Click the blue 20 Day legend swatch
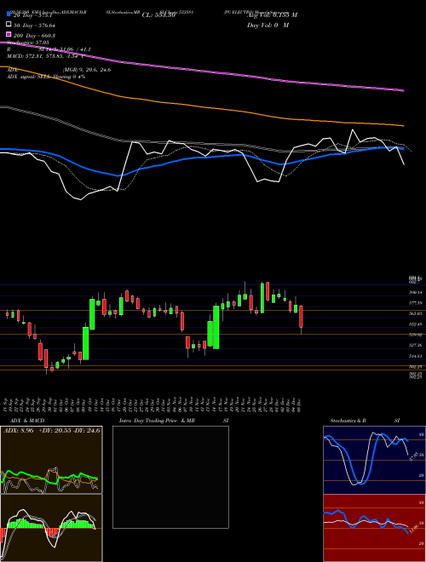 (x=9, y=14)
